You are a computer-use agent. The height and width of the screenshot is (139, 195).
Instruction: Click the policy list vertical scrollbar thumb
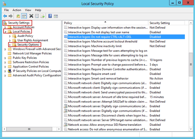191,64
